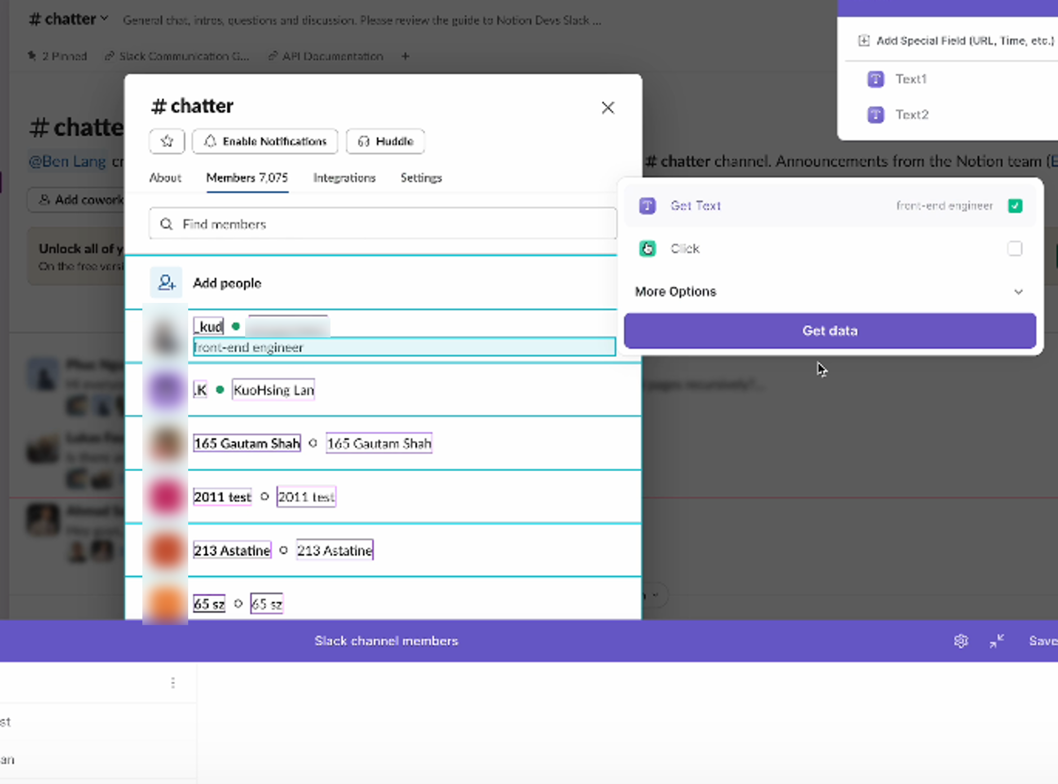Click the Enable Notifications button
This screenshot has width=1058, height=784.
[x=265, y=141]
